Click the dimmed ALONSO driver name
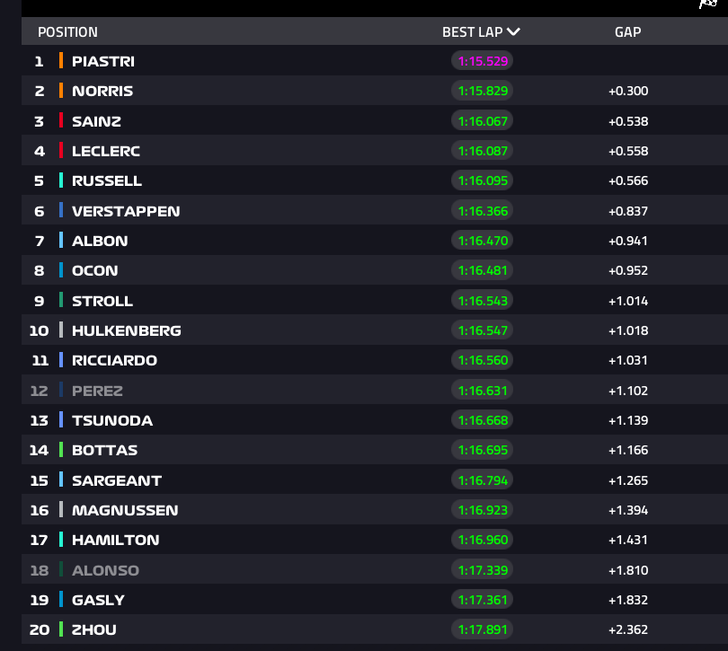 point(105,570)
